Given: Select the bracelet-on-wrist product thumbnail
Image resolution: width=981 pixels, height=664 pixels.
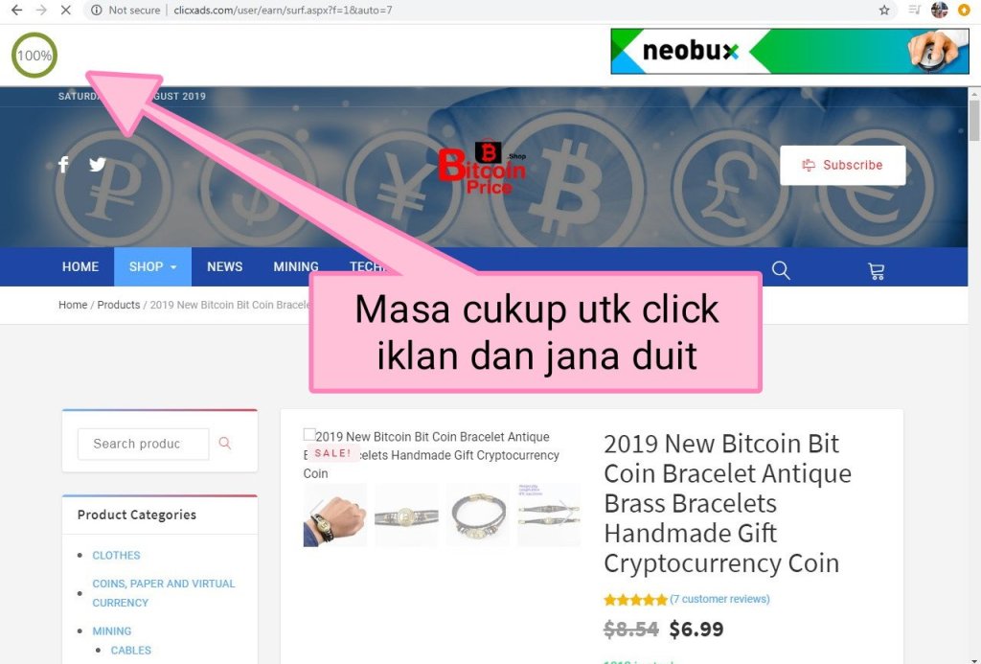Looking at the screenshot, I should click(334, 515).
